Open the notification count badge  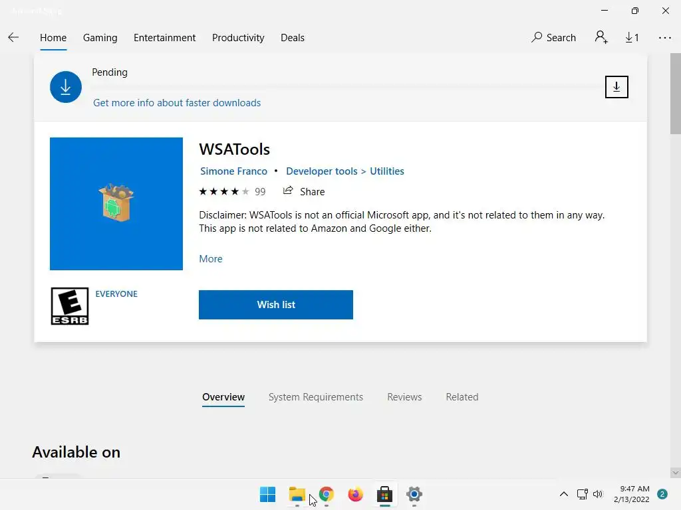[662, 494]
